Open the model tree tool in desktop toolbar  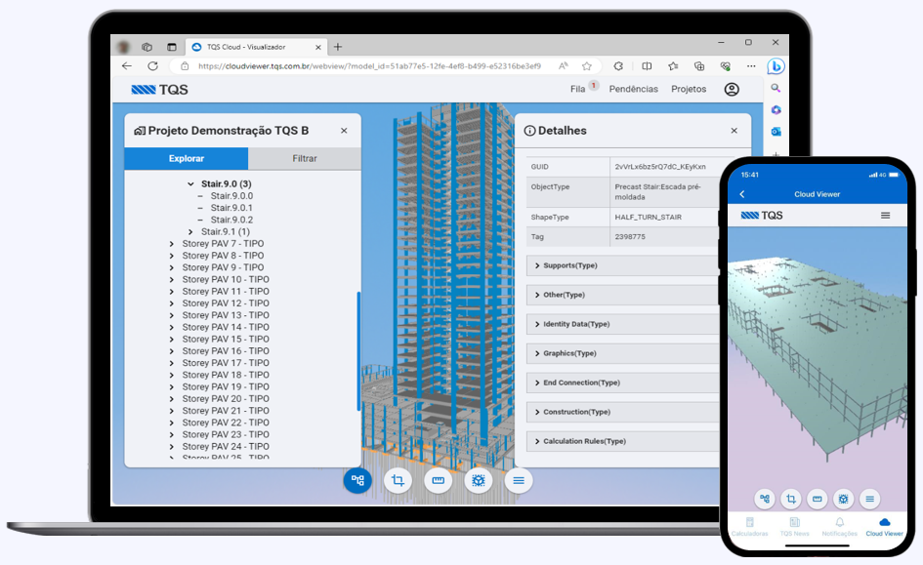click(357, 480)
